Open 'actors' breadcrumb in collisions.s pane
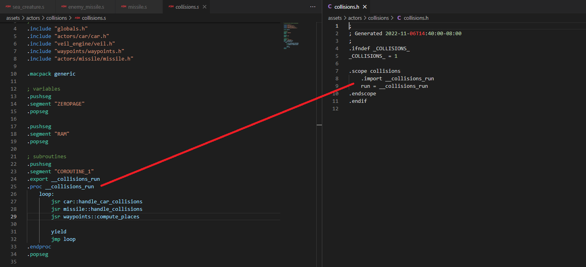Screen dimensions: 586x267 (x=34, y=18)
